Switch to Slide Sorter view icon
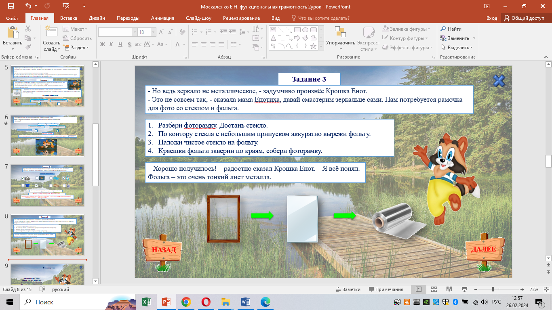Screen dimensions: 552x310 434,289
